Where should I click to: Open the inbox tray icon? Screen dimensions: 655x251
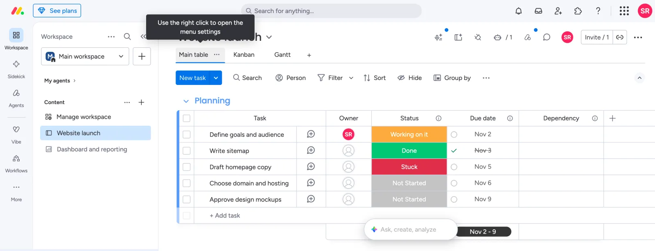click(x=538, y=11)
